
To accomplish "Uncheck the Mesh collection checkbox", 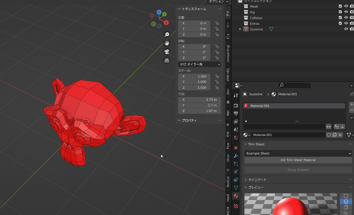I will pos(340,6).
